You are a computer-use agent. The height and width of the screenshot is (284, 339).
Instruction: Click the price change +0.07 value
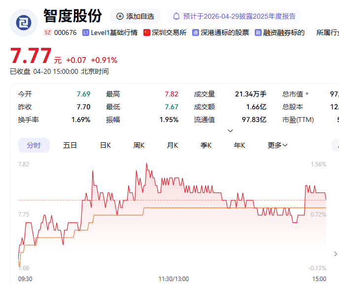[76, 60]
